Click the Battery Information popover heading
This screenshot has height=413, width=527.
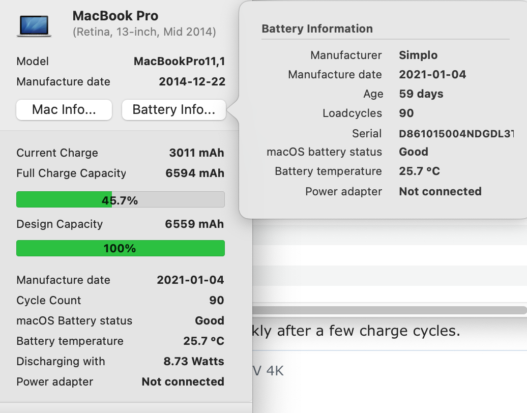pos(317,29)
